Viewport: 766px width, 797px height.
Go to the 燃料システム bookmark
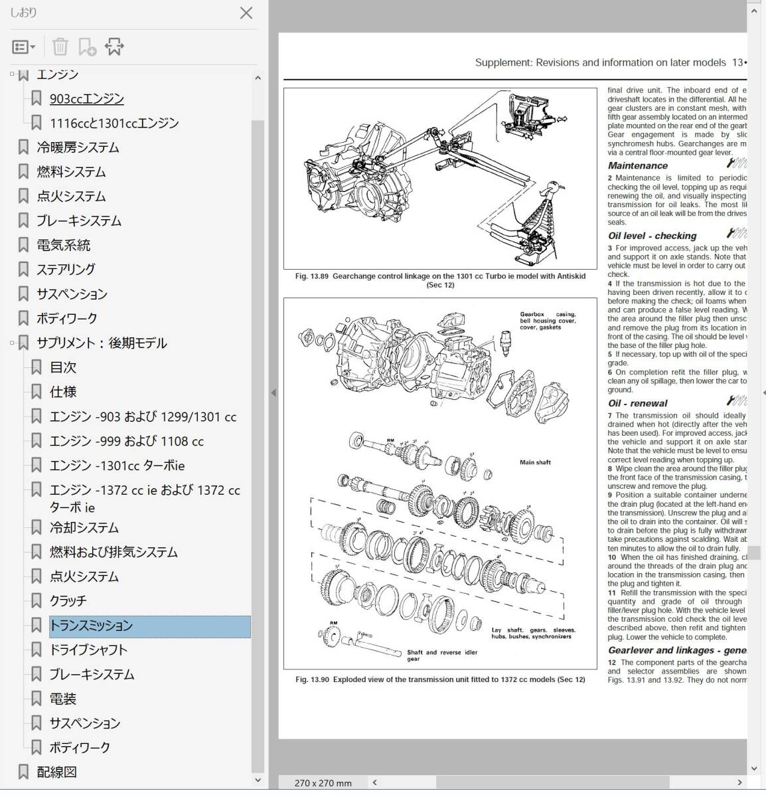pos(72,172)
